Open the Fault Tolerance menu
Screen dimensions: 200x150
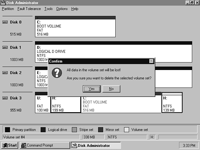click(x=29, y=9)
